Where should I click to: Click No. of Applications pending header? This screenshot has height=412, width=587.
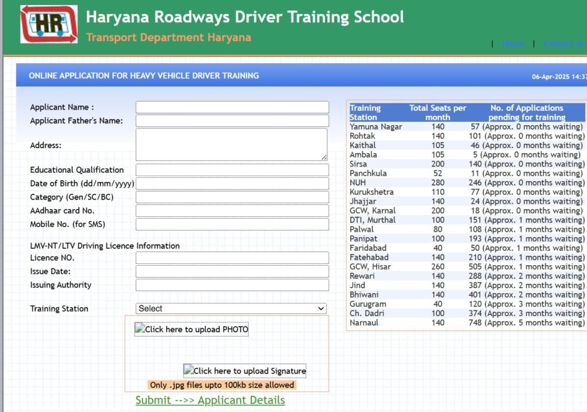527,112
